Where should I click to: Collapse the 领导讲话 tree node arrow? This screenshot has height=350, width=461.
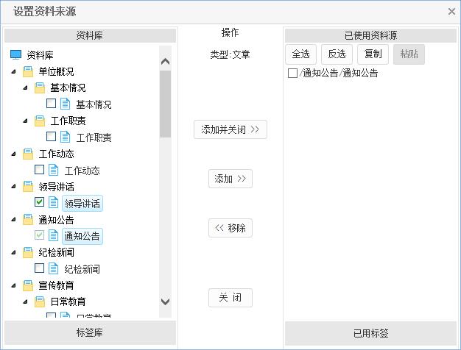click(x=13, y=187)
